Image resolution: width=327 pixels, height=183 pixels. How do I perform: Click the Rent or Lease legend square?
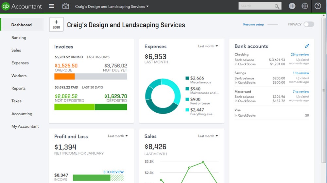[187, 99]
